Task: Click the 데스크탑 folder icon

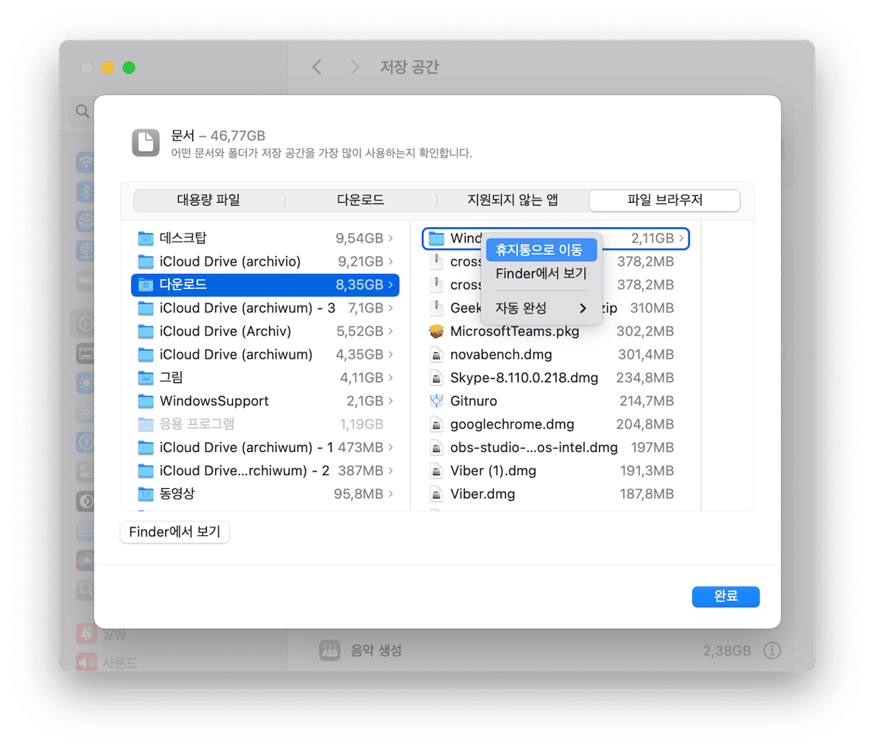Action: 146,238
